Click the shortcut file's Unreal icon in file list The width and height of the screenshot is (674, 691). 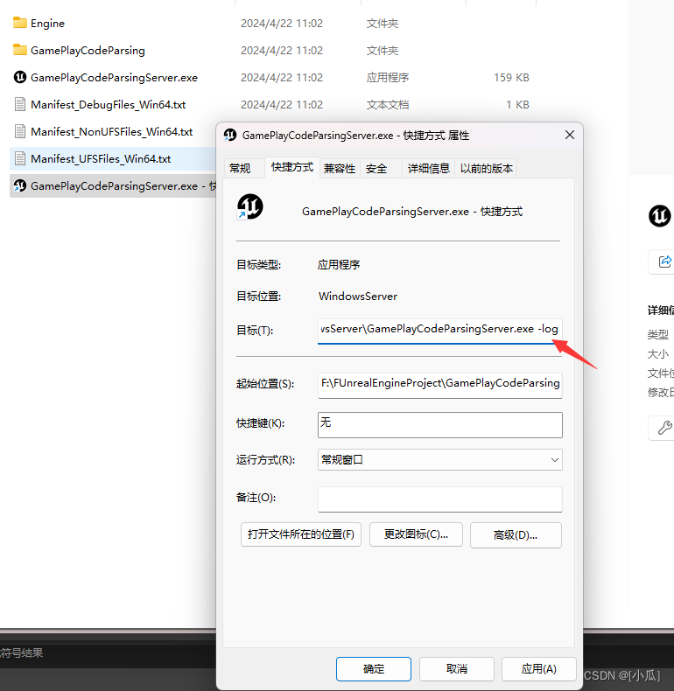point(20,185)
